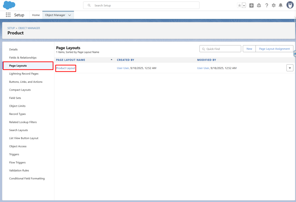
Task: Open the Product Layout row actions dropdown
Action: [x=290, y=68]
